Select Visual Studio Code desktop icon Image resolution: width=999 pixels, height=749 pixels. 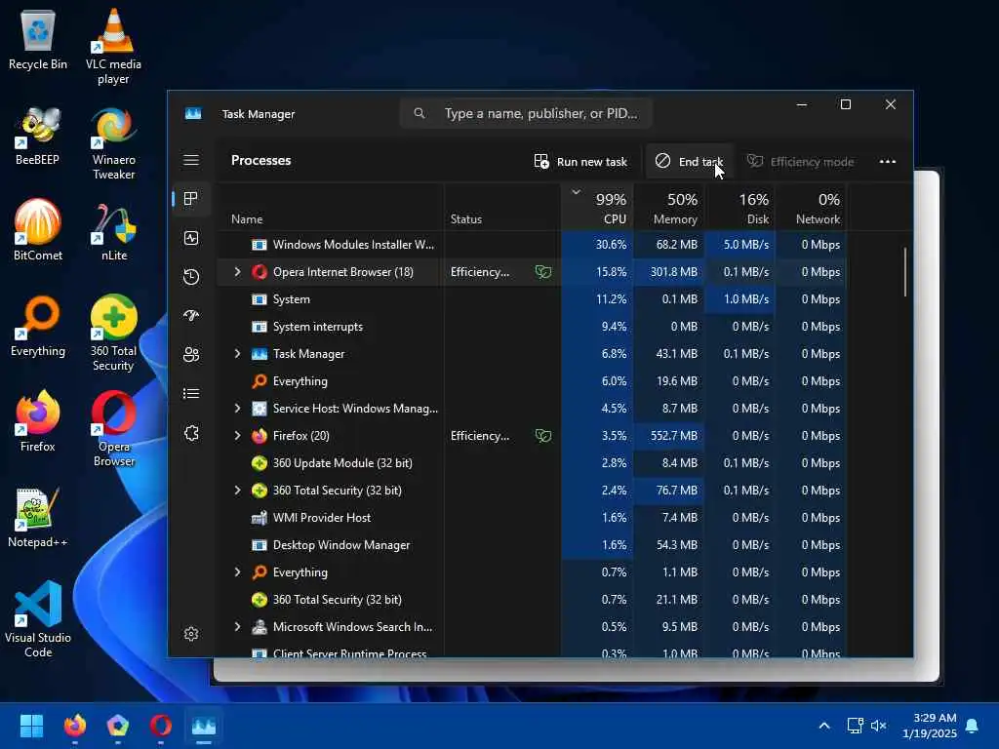38,619
